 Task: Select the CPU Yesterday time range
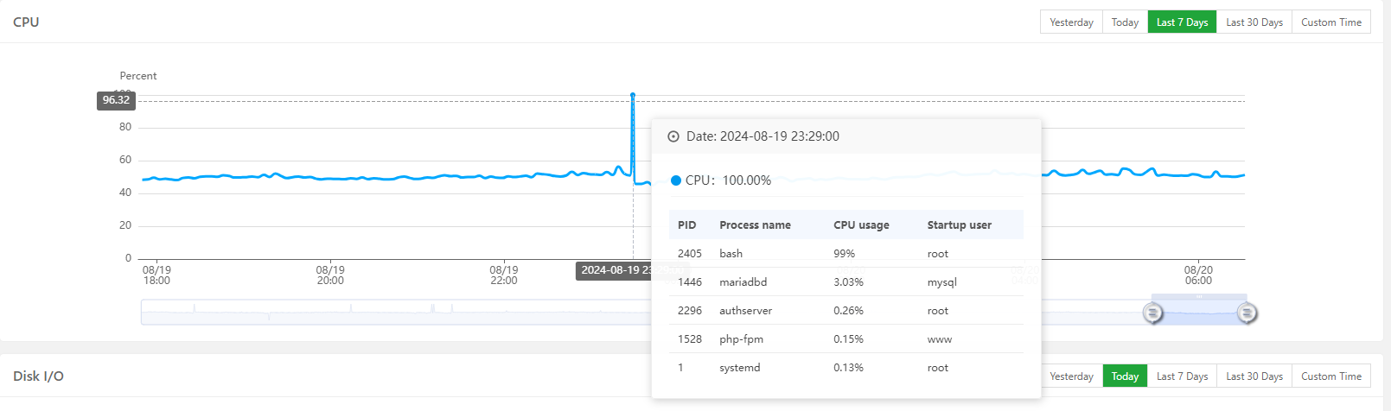click(x=1071, y=22)
